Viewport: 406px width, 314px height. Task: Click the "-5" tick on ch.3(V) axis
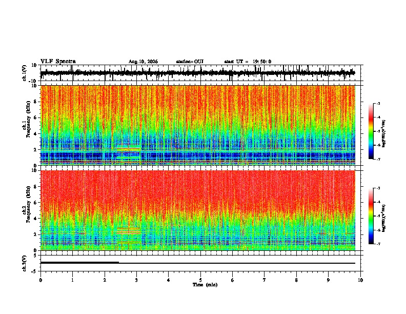pos(34,271)
